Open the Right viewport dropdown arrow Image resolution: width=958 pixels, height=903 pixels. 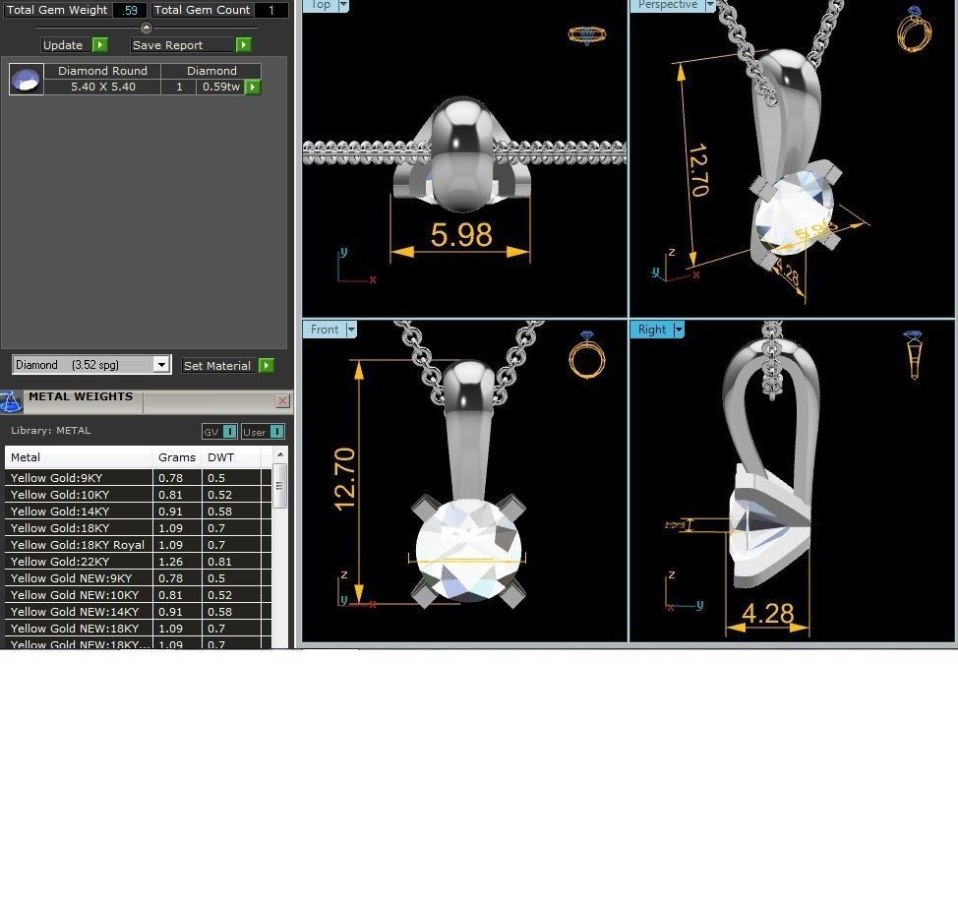pos(679,330)
